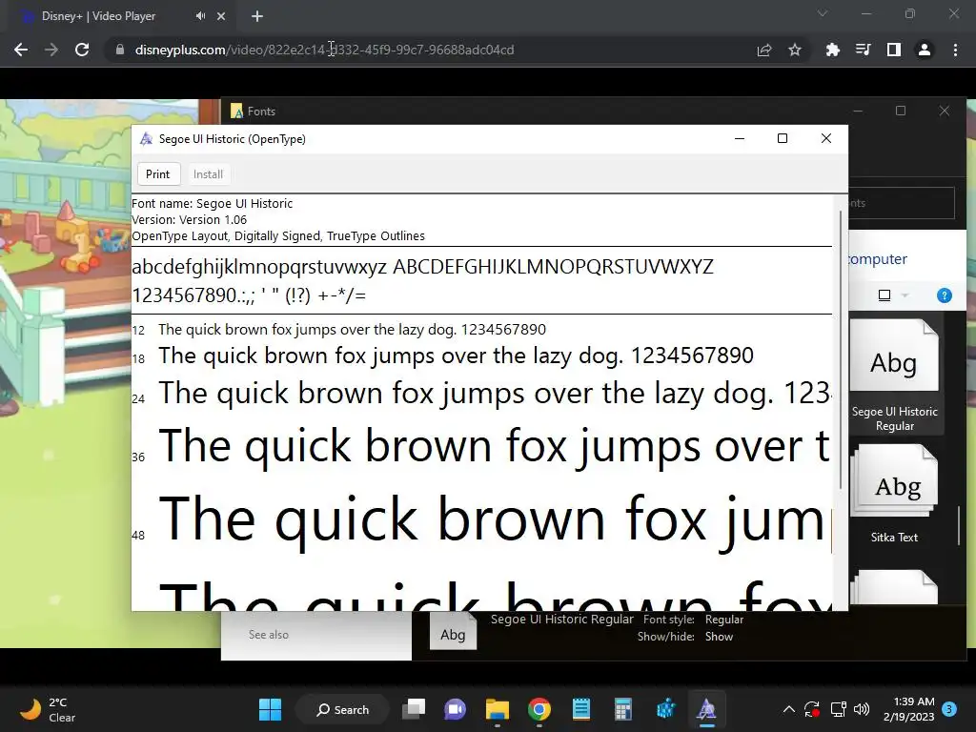Click the Chrome forward arrow
Image resolution: width=976 pixels, height=732 pixels.
51,50
